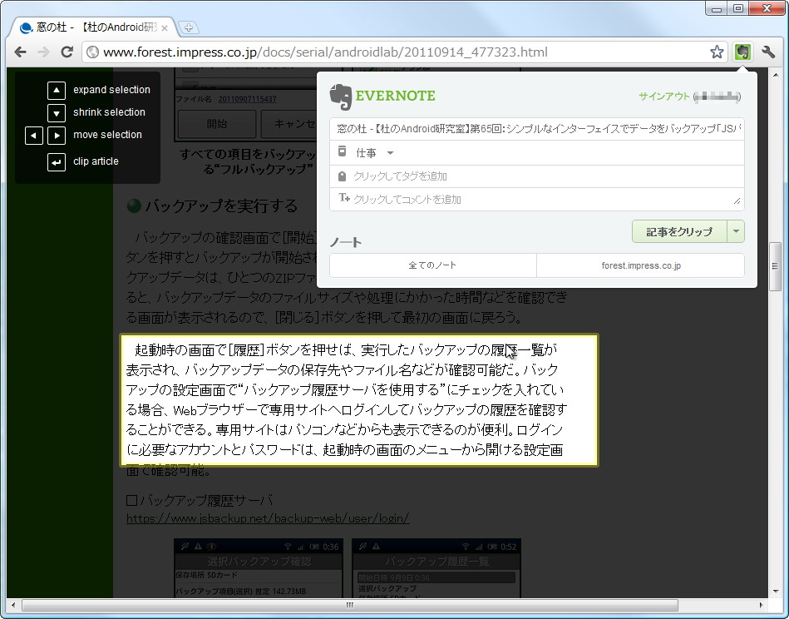
Task: Reload the page with the refresh icon
Action: point(67,52)
